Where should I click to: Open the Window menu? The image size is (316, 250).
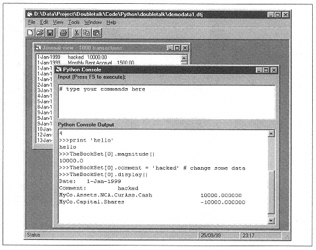[93, 22]
